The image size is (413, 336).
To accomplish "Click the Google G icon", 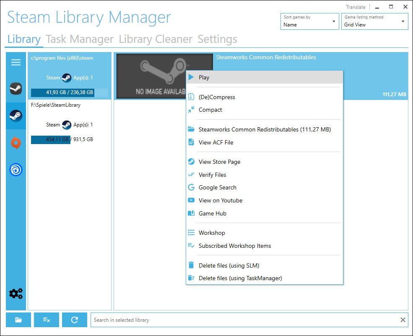I will 191,187.
